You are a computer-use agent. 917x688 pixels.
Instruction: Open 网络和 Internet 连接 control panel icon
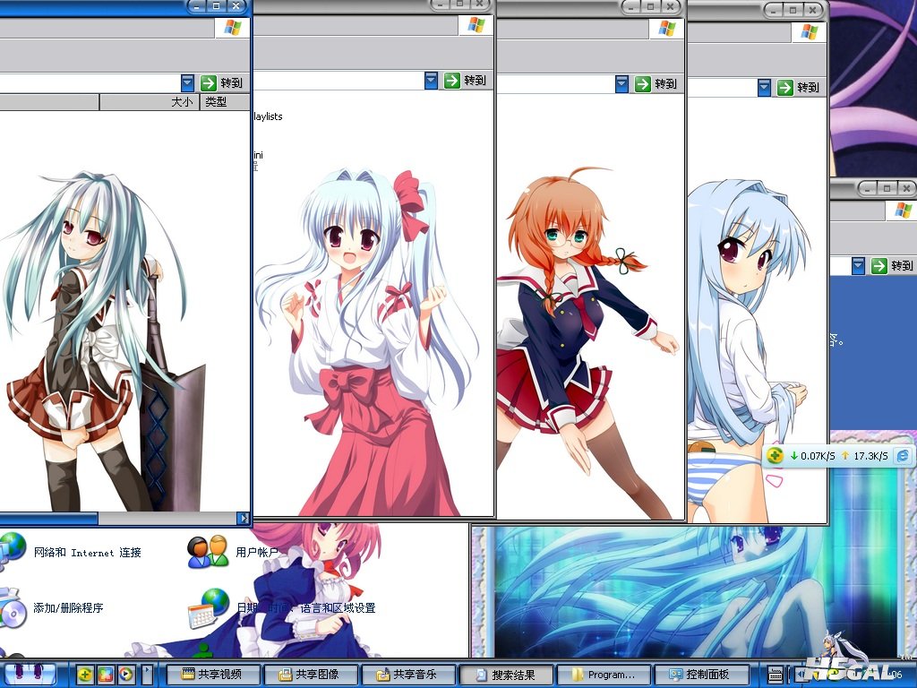point(13,547)
